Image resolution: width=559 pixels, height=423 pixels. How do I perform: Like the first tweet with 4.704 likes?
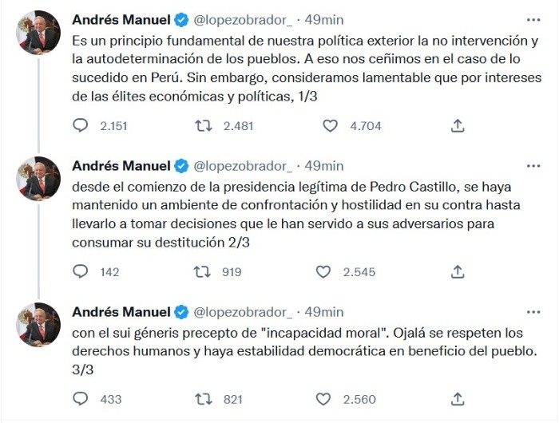[331, 125]
